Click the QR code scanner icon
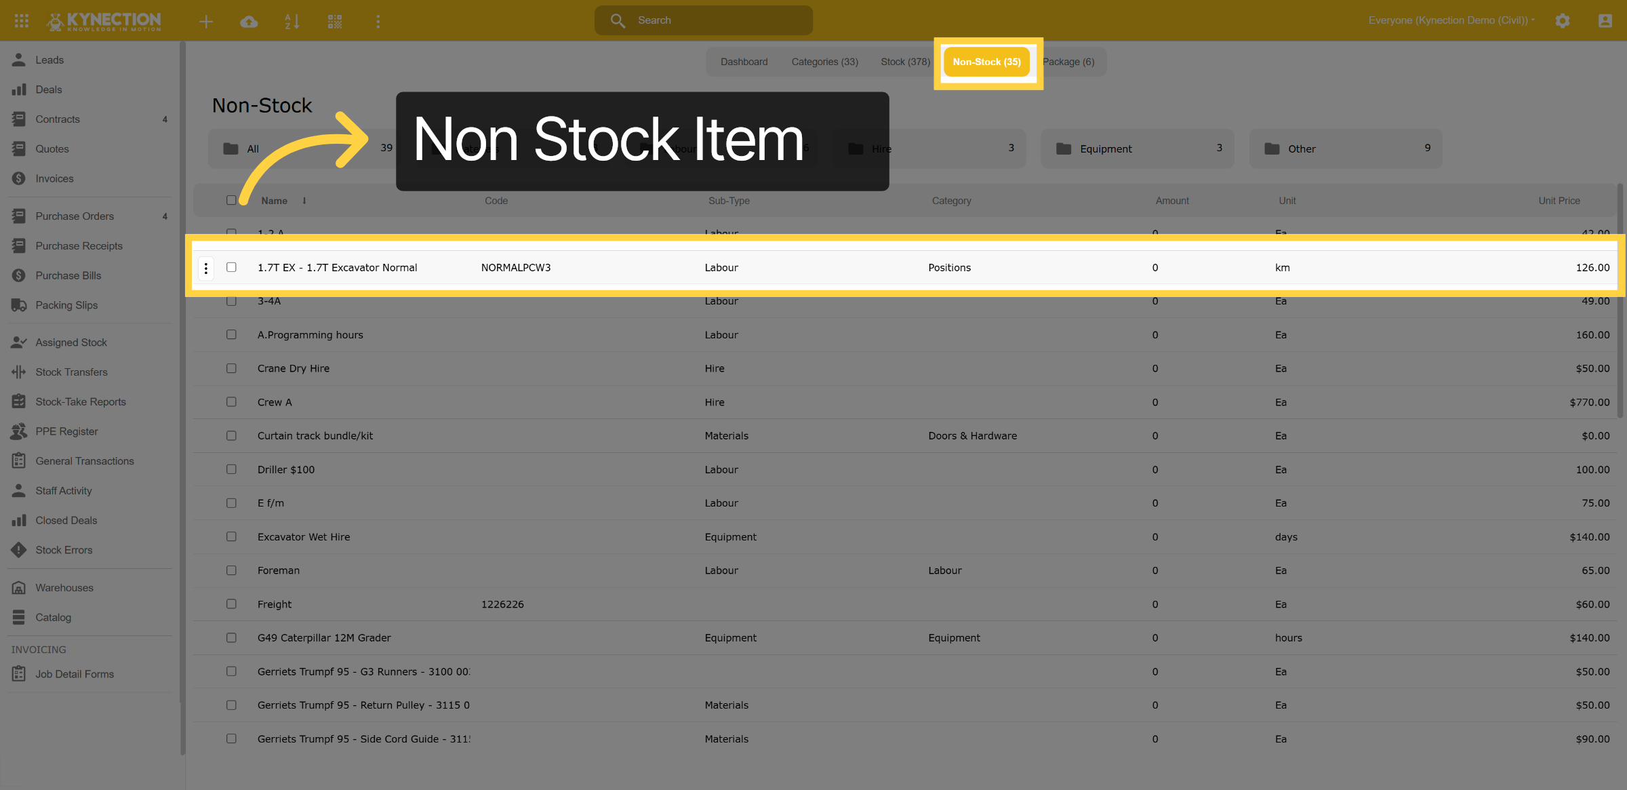 (335, 22)
